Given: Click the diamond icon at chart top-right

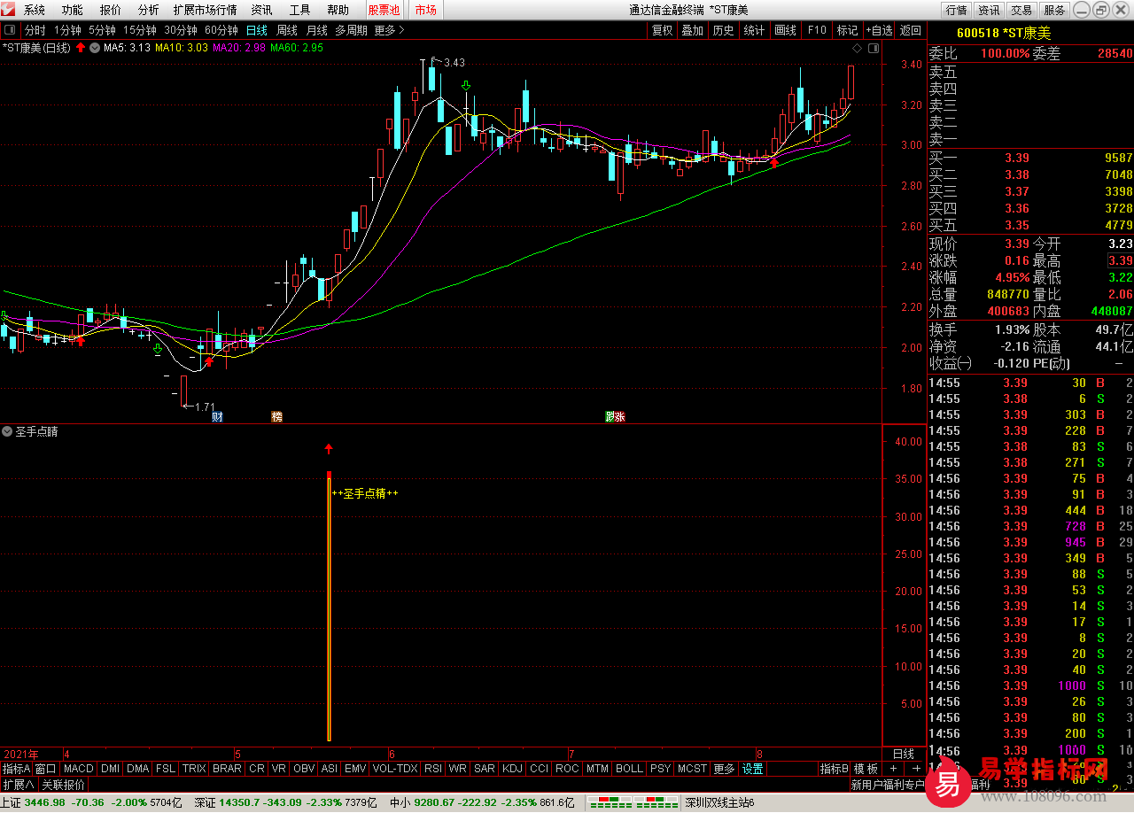Looking at the screenshot, I should [x=857, y=48].
